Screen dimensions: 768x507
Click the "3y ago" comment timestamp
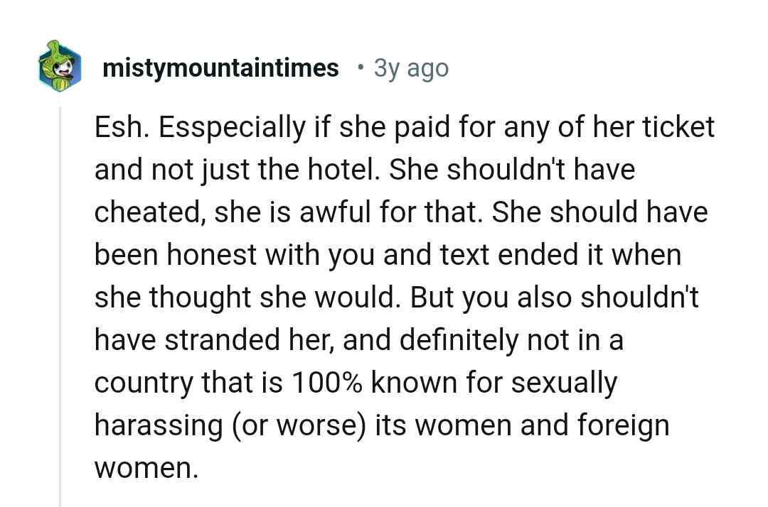click(x=411, y=68)
